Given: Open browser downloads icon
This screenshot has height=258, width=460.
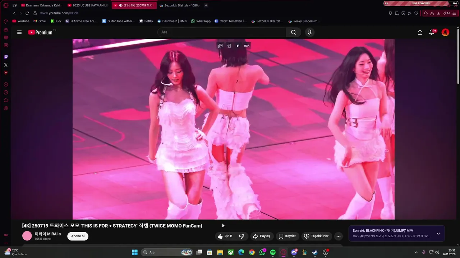Looking at the screenshot, I should coord(438,13).
